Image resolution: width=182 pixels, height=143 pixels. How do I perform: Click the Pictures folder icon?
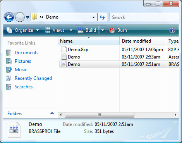[x=9, y=61]
